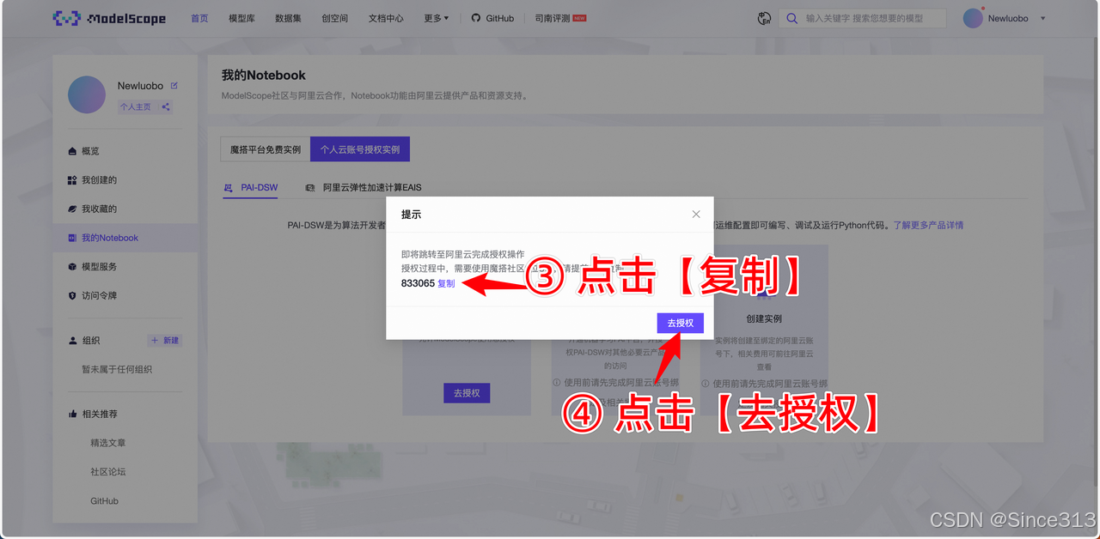This screenshot has height=539, width=1100.
Task: Open 模型库 in top navigation
Action: tap(241, 18)
